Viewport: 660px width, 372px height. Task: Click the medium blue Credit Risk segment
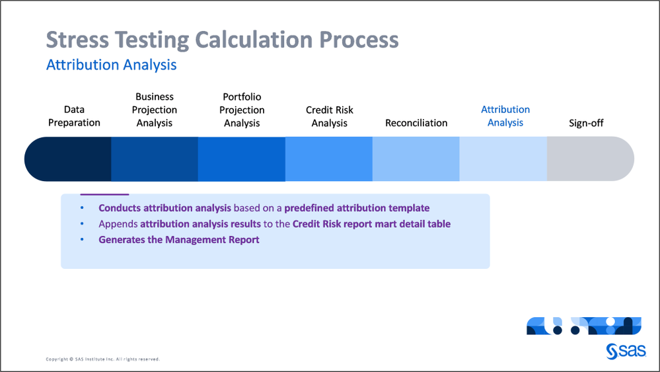329,159
